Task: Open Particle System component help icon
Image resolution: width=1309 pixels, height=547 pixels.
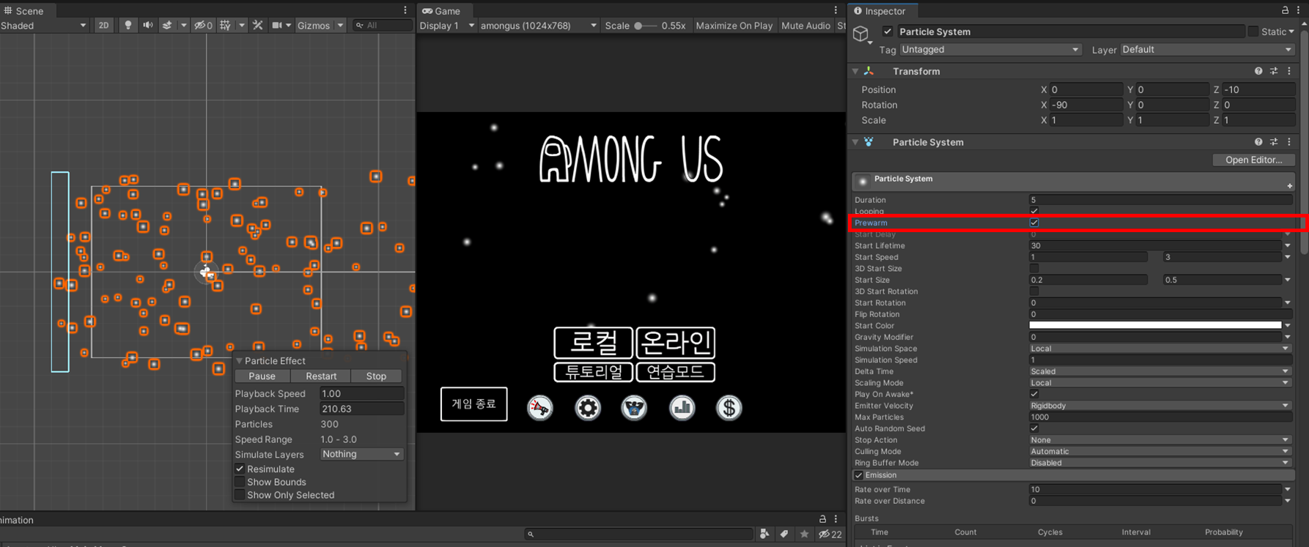Action: tap(1258, 142)
